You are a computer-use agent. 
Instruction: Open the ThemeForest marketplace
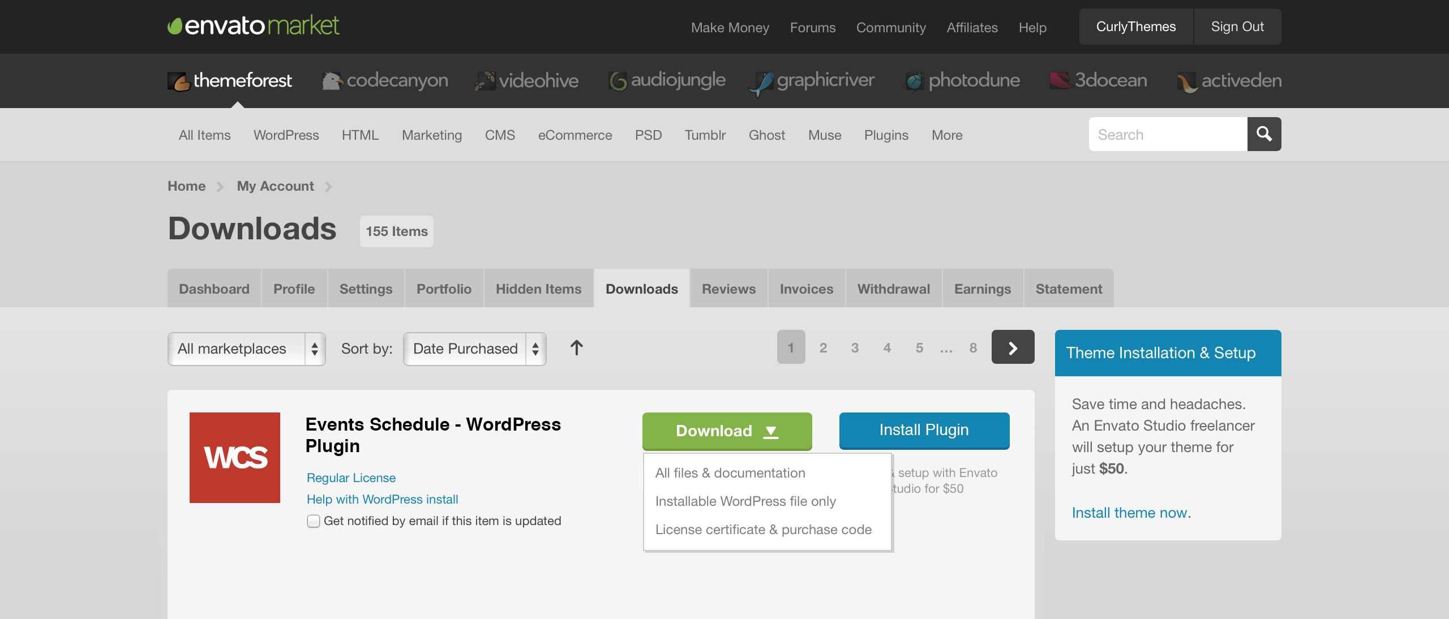(x=230, y=80)
